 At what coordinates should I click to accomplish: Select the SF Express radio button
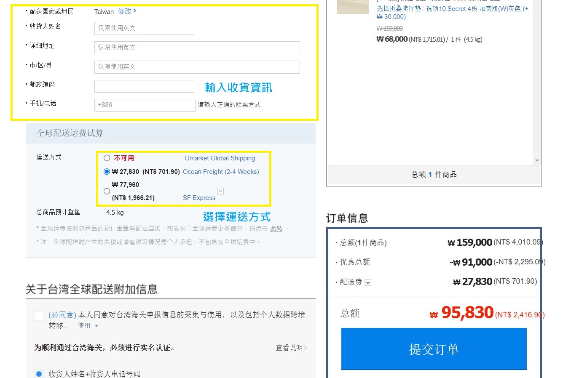pyautogui.click(x=107, y=191)
